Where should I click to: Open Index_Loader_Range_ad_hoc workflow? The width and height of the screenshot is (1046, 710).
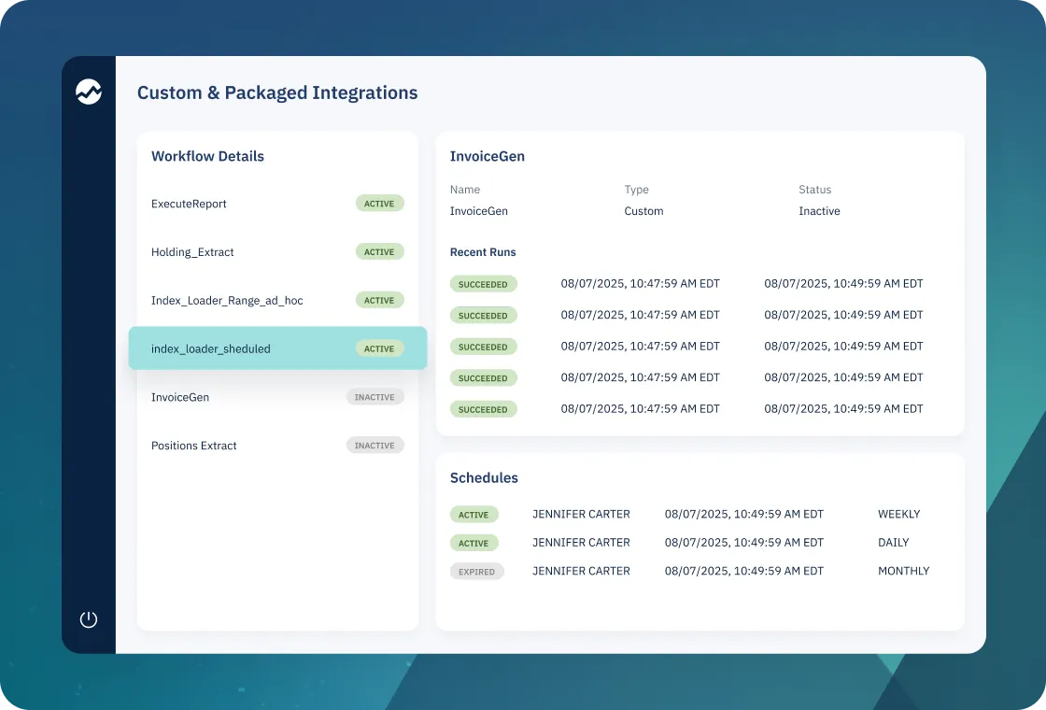pos(277,300)
